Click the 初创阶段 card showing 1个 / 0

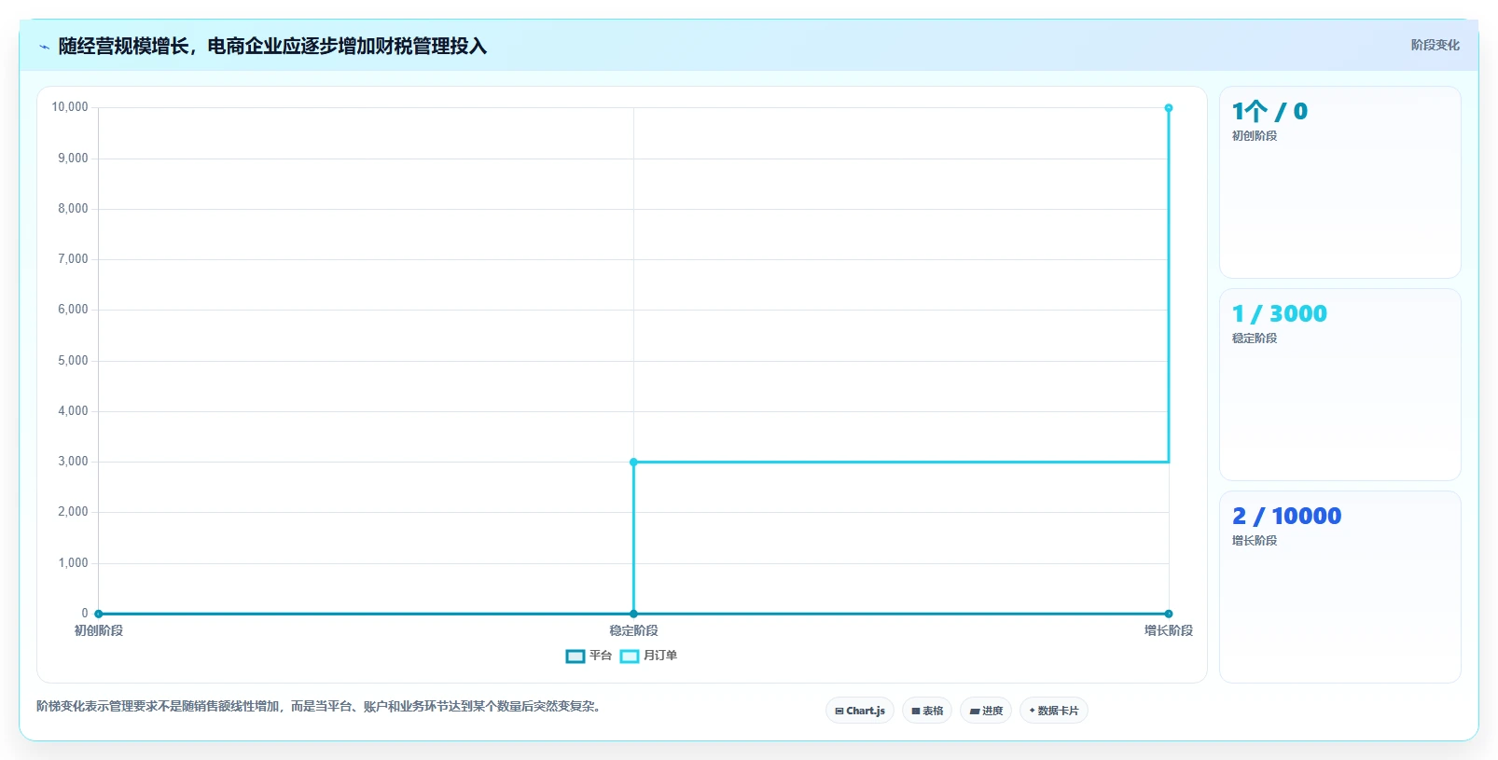coord(1339,182)
